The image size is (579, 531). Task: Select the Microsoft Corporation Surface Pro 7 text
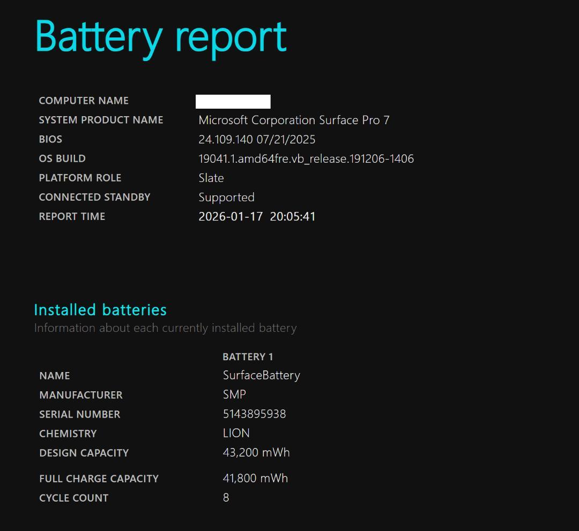click(294, 120)
